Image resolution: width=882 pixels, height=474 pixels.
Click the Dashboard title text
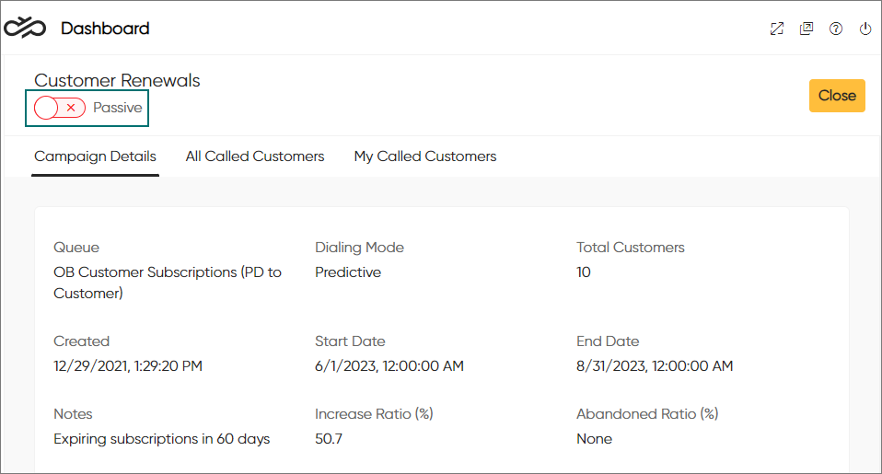tap(105, 29)
